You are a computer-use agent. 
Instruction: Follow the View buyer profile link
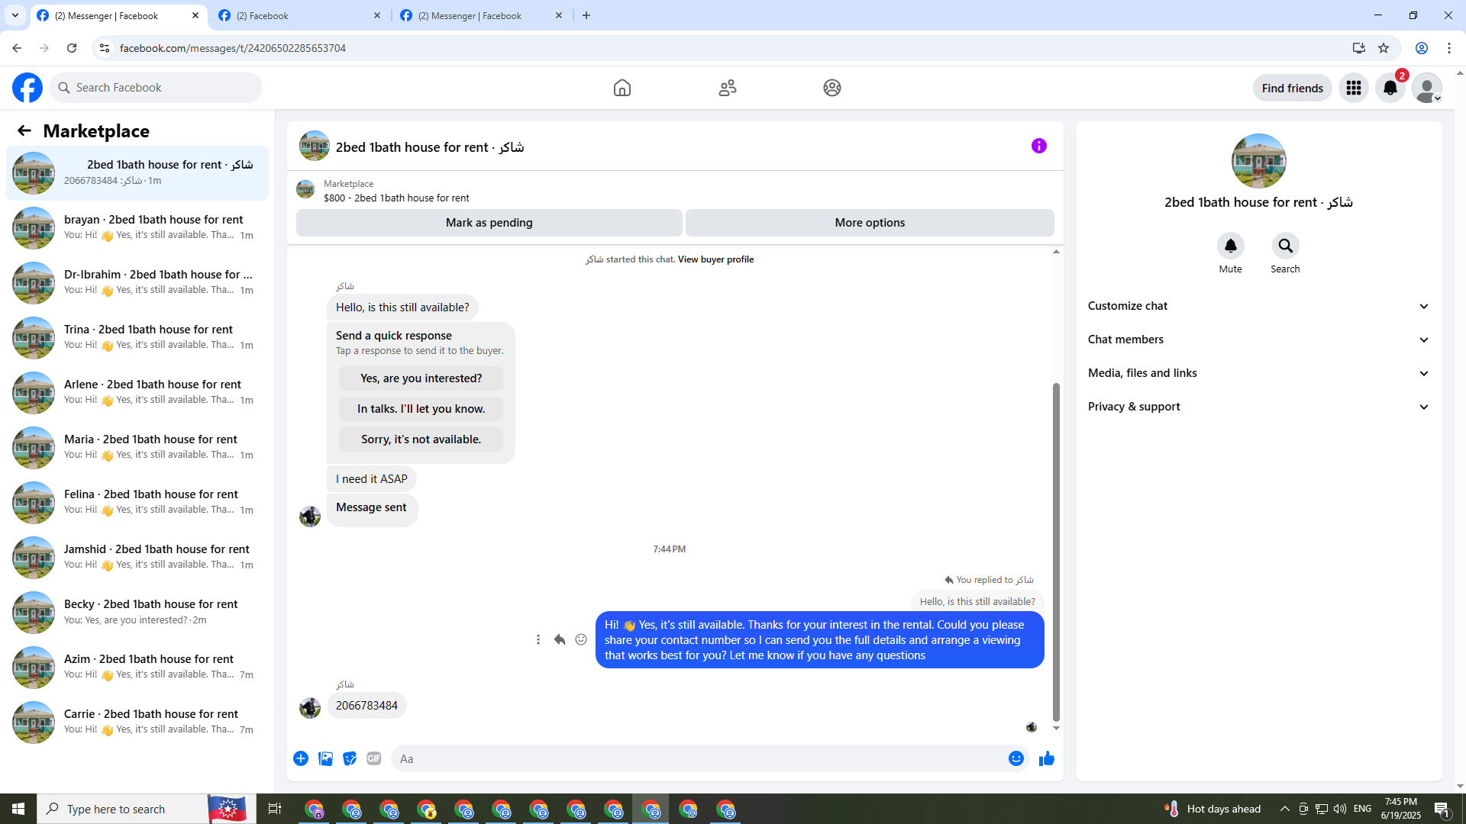click(715, 259)
